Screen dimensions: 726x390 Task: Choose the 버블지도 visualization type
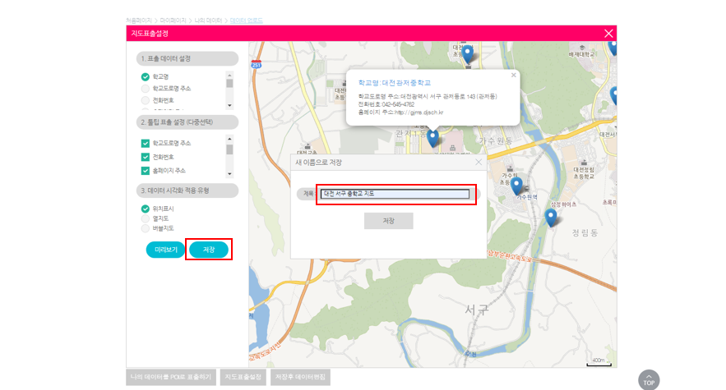146,228
